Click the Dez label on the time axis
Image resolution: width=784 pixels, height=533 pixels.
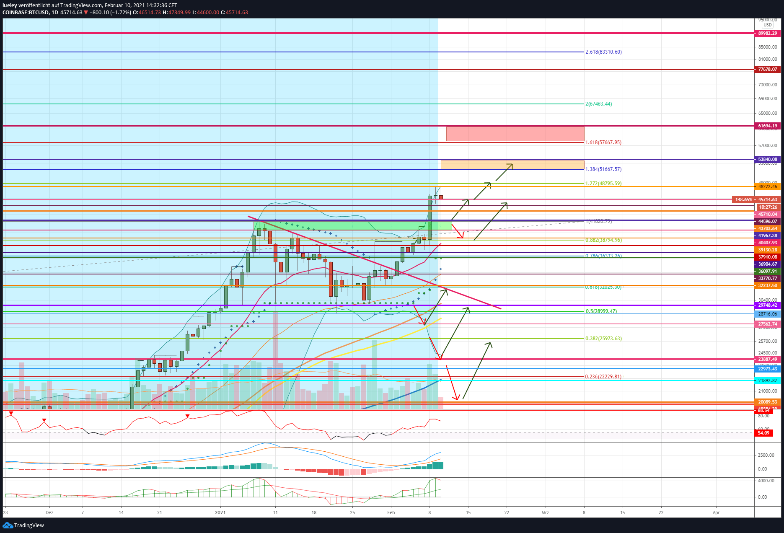point(49,512)
